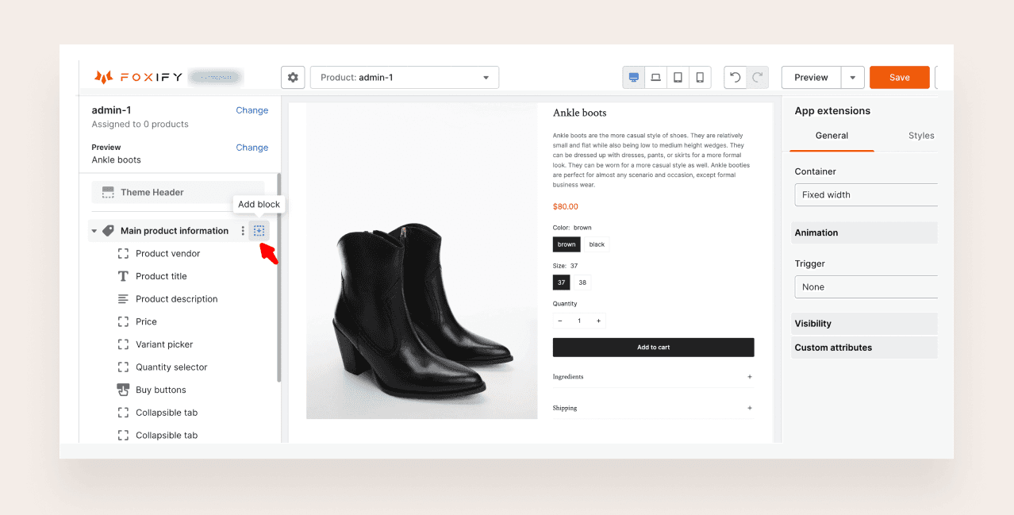Click the settings gear icon

coord(293,78)
